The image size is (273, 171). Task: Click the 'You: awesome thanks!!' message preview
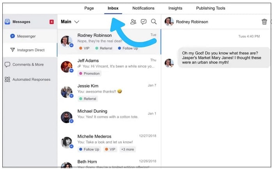click(x=100, y=91)
